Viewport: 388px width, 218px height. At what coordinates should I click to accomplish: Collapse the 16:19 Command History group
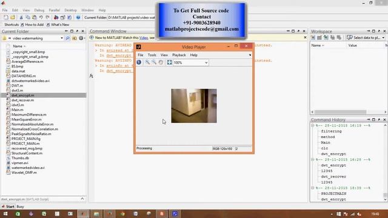click(313, 125)
